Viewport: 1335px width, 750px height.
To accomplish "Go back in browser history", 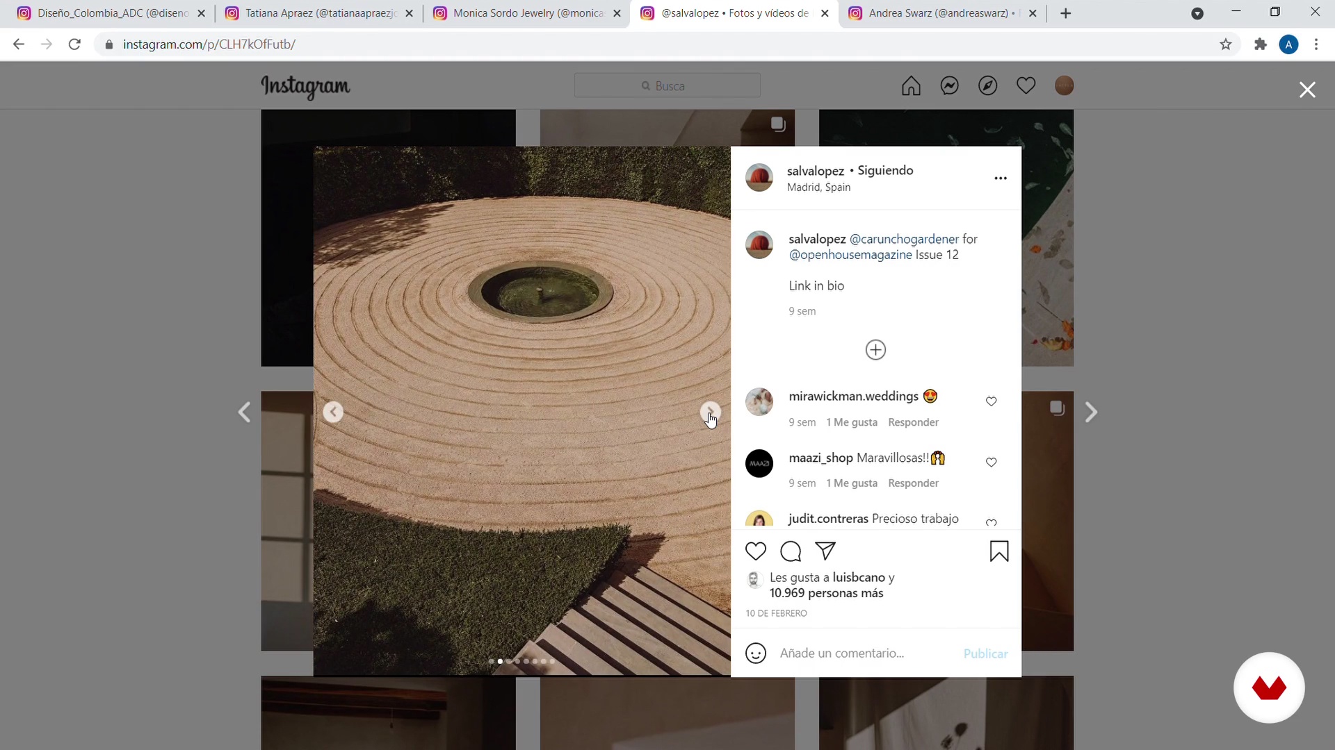I will tap(19, 44).
